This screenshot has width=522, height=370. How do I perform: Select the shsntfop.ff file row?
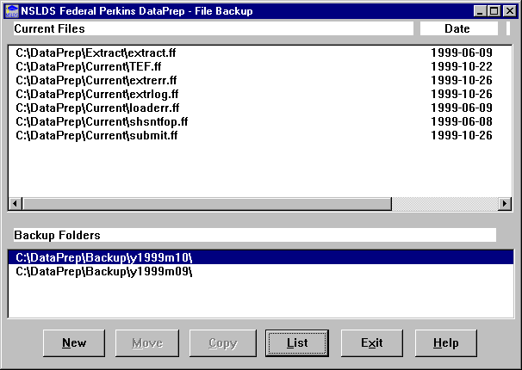point(260,121)
